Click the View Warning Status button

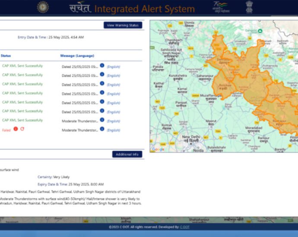(x=123, y=25)
